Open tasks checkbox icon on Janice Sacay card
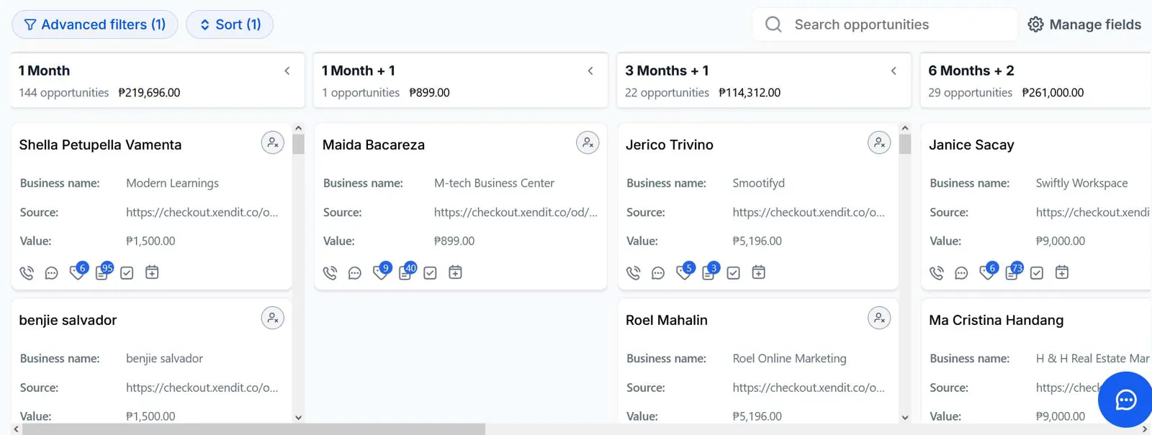The width and height of the screenshot is (1152, 435). point(1036,273)
